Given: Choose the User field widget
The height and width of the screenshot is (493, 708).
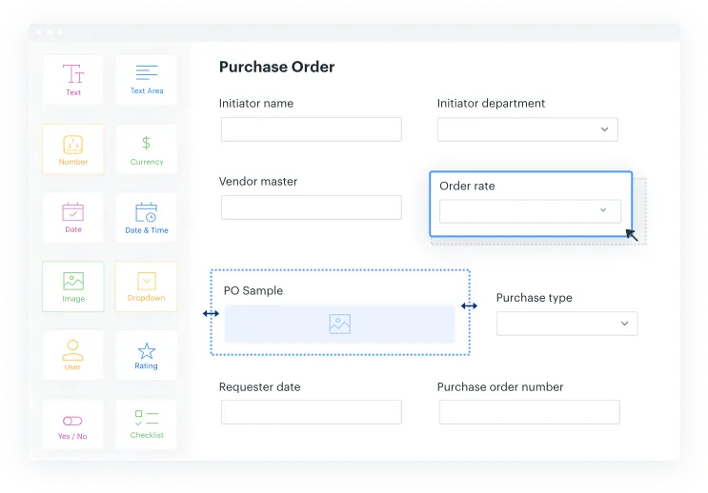Looking at the screenshot, I should 73,355.
